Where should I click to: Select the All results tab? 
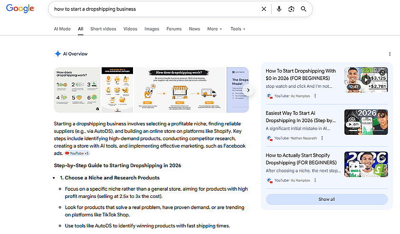click(81, 29)
